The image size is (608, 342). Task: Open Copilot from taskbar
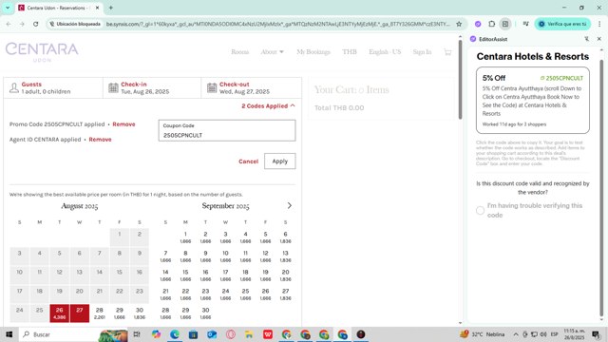(x=156, y=334)
